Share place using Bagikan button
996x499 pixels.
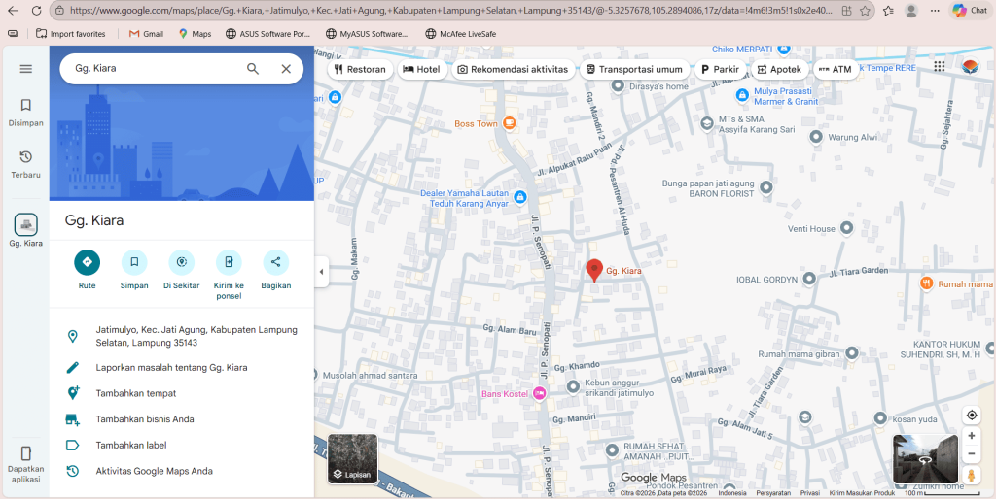(x=276, y=263)
